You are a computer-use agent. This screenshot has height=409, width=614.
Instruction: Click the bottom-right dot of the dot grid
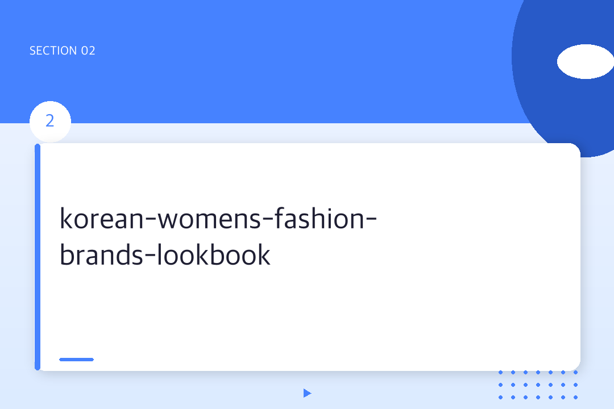click(575, 397)
